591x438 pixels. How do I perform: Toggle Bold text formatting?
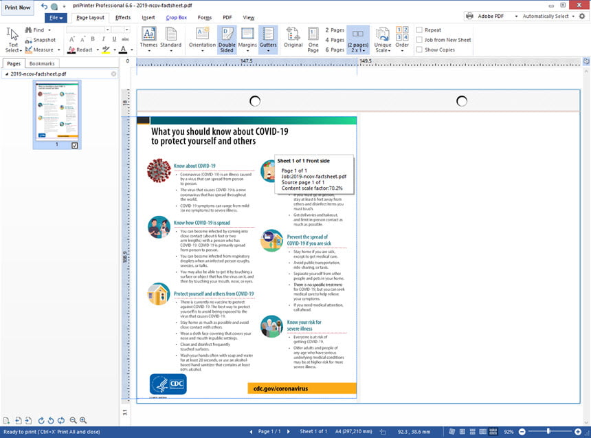tap(93, 39)
